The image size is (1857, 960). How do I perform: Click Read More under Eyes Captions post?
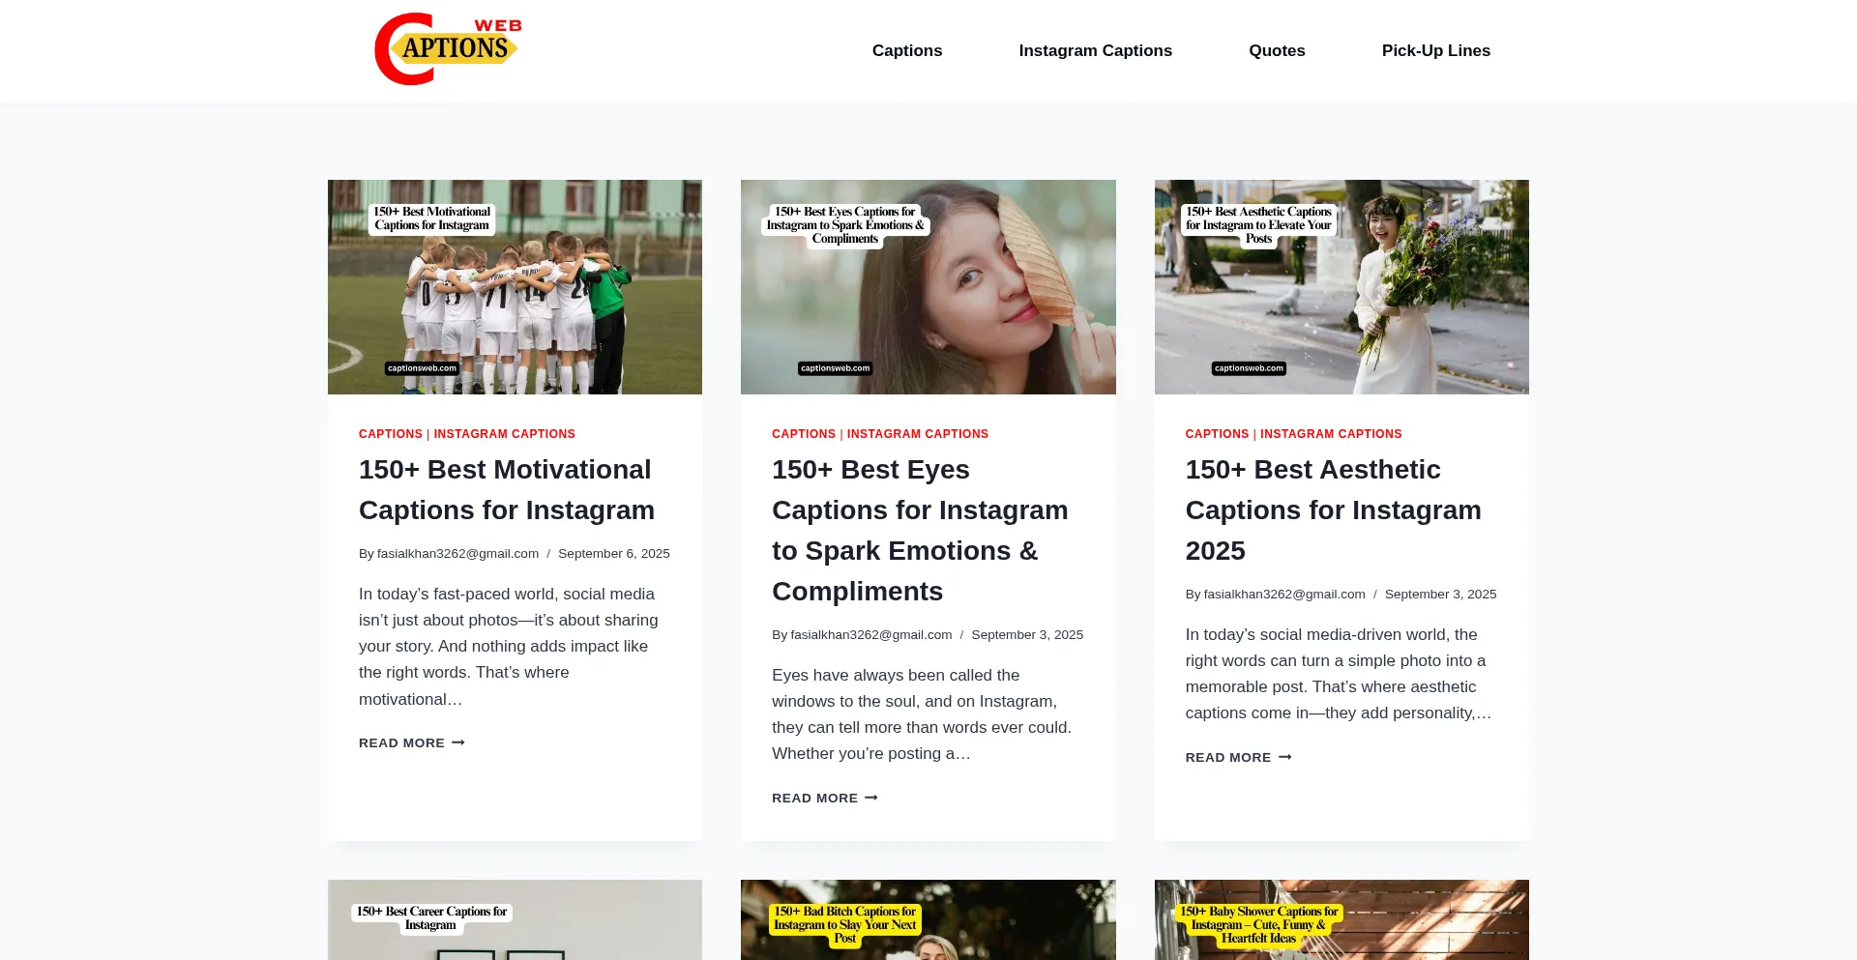click(x=824, y=798)
